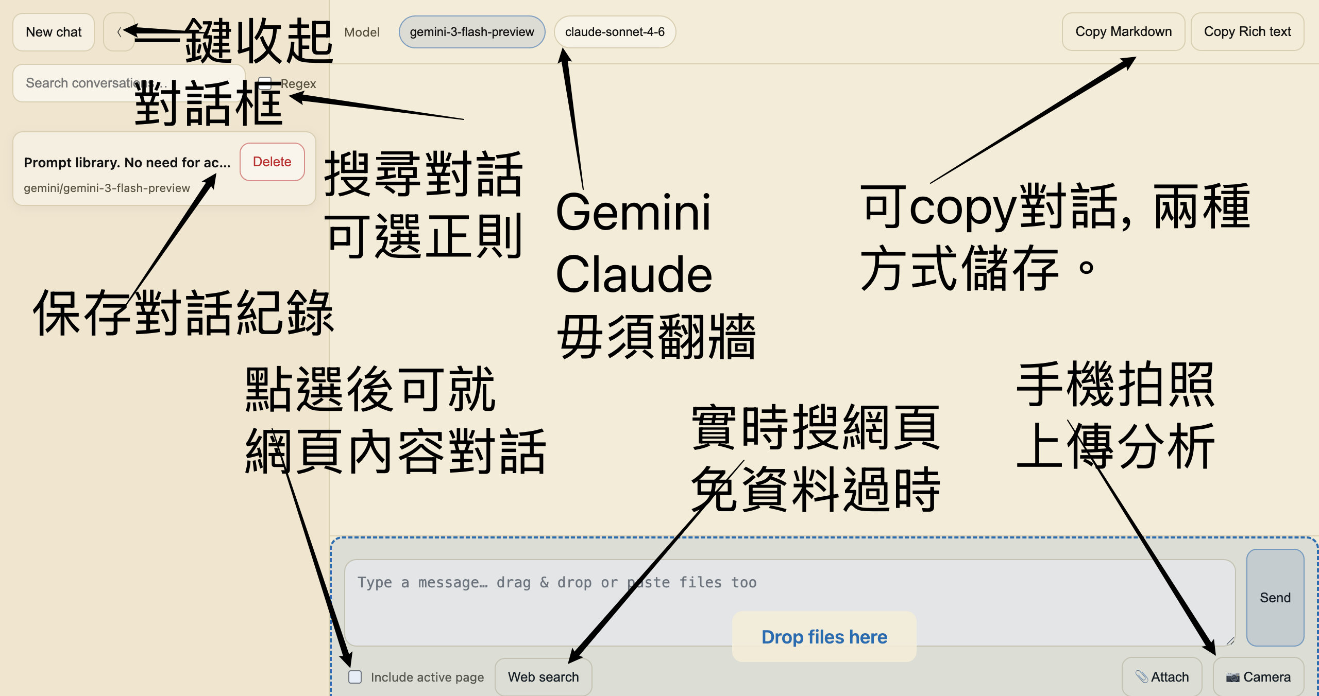Image resolution: width=1319 pixels, height=696 pixels.
Task: Select the gemini-3-flash-preview model
Action: point(471,32)
